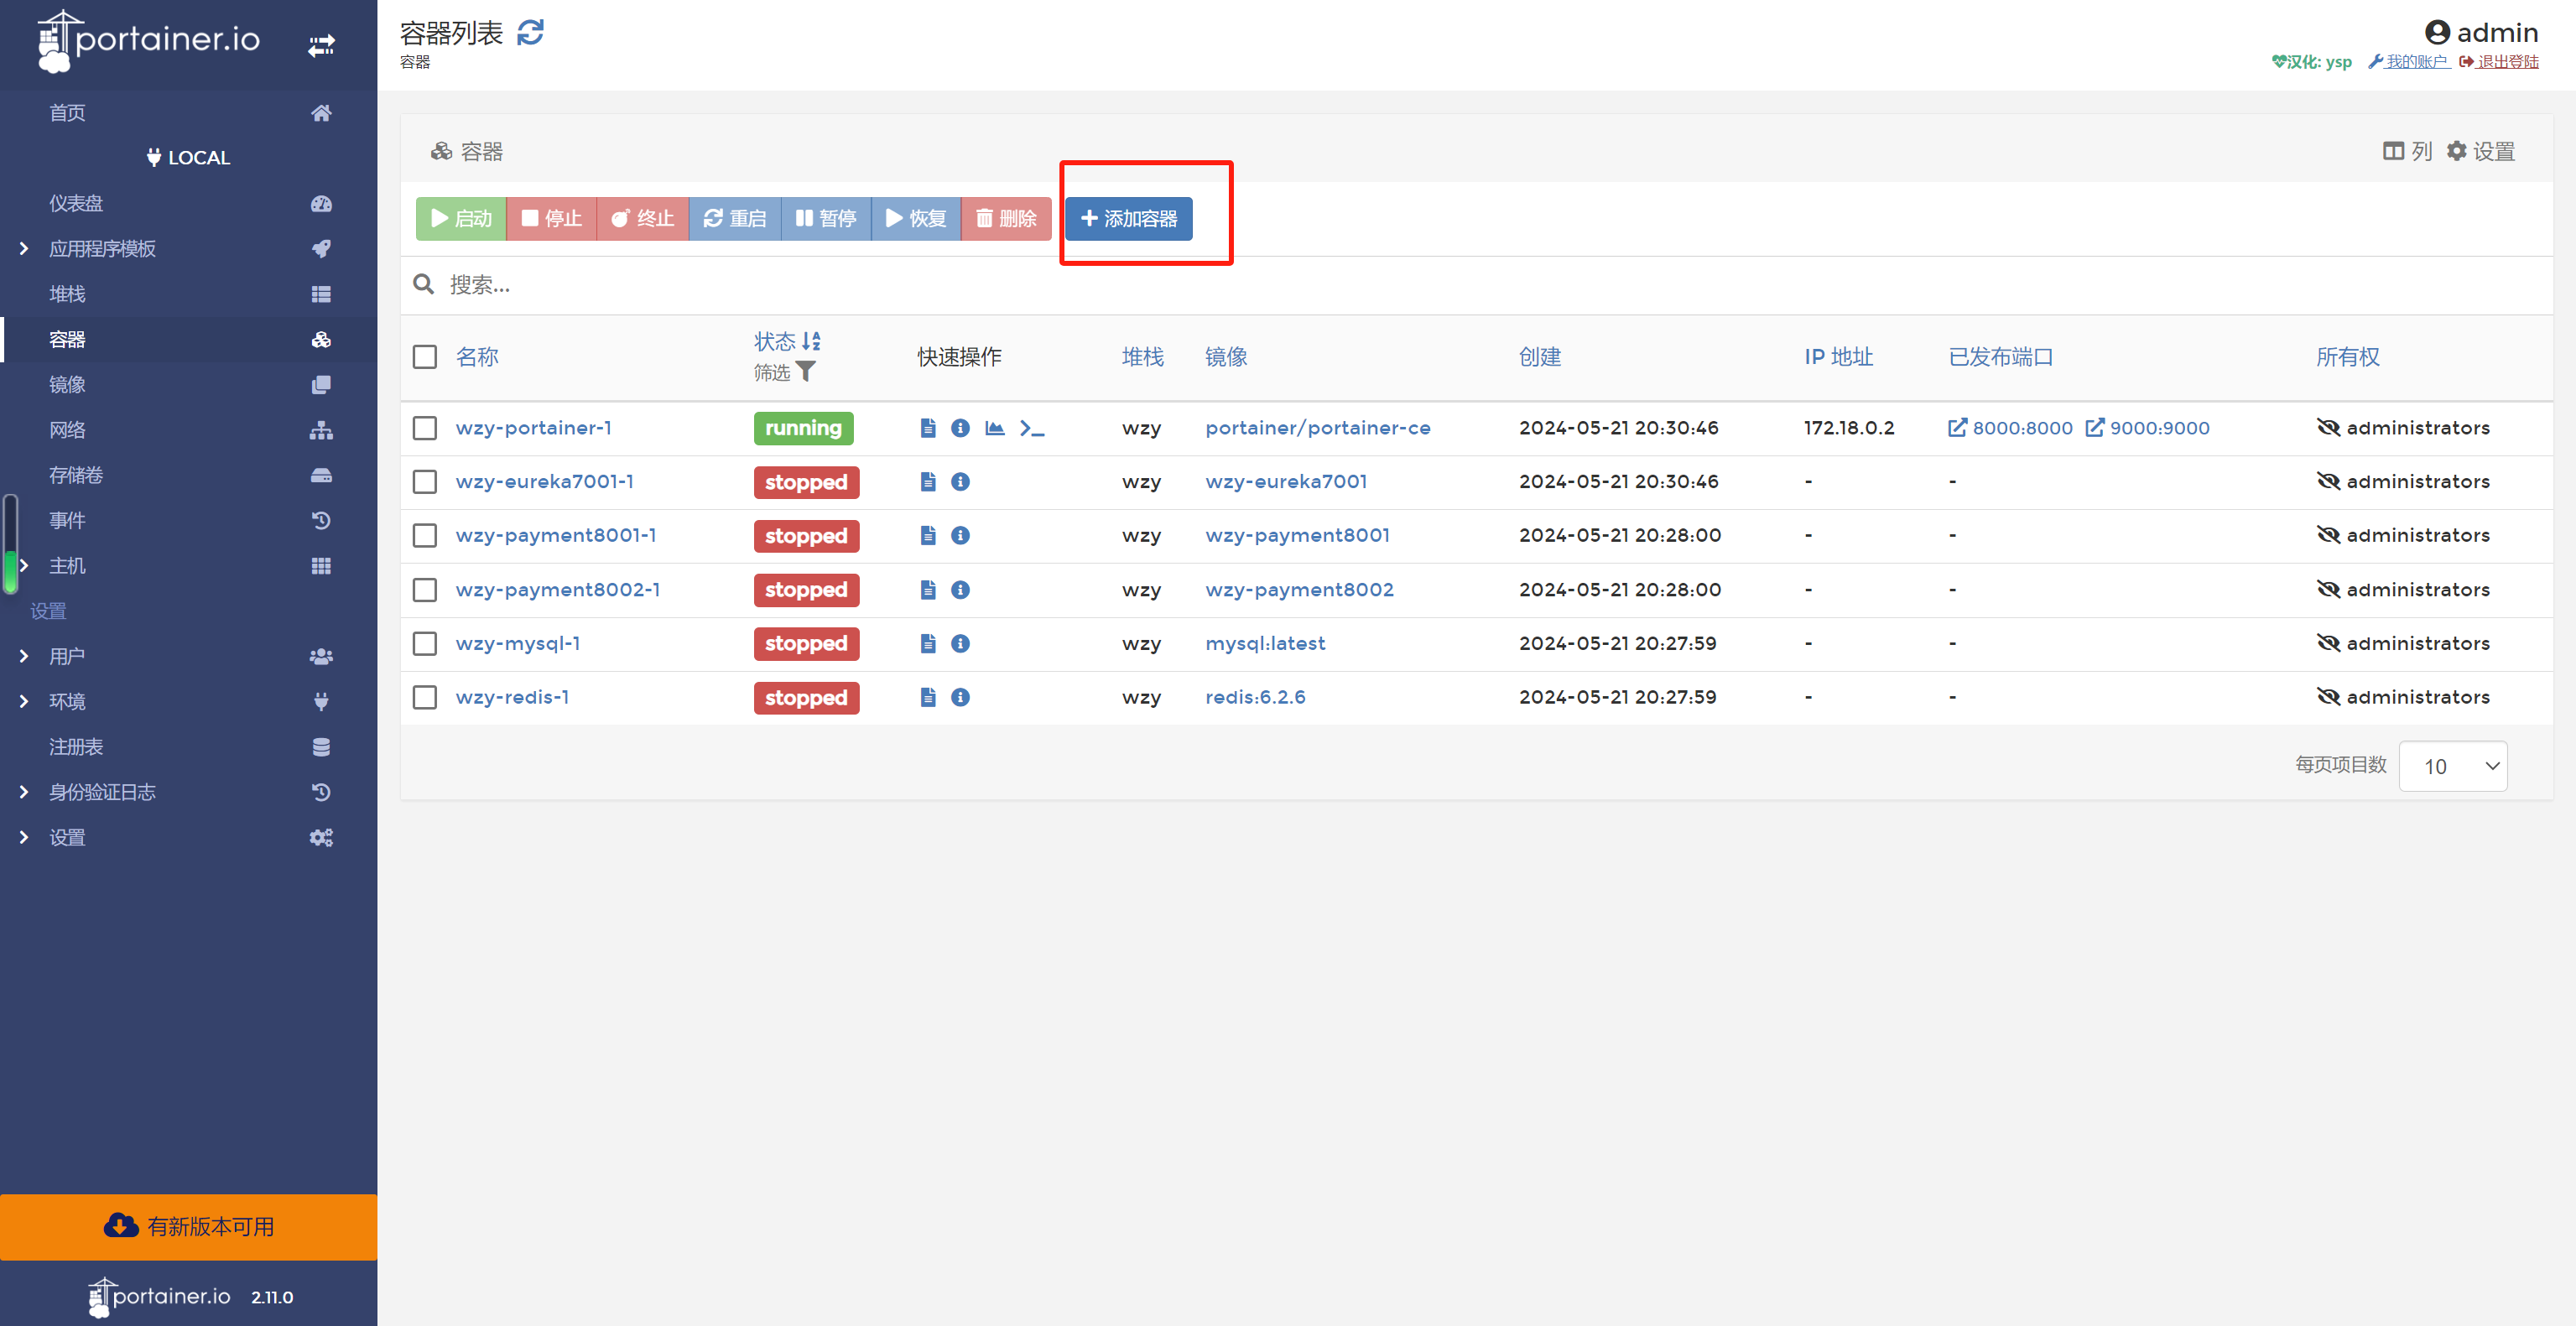Click the 重启 restart button
Viewport: 2576px width, 1326px height.
click(x=735, y=218)
